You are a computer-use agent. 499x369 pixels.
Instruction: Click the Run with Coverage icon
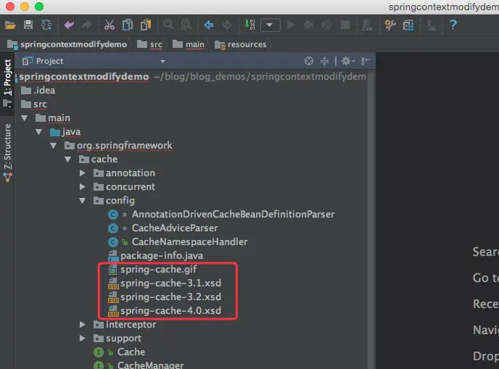point(327,25)
